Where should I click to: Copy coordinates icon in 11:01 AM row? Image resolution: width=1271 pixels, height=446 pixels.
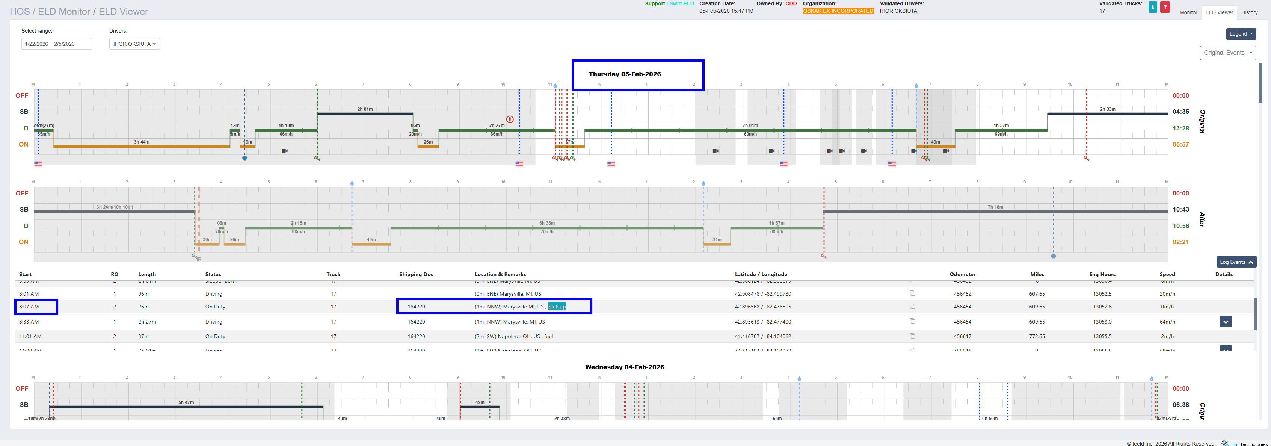[x=912, y=336]
